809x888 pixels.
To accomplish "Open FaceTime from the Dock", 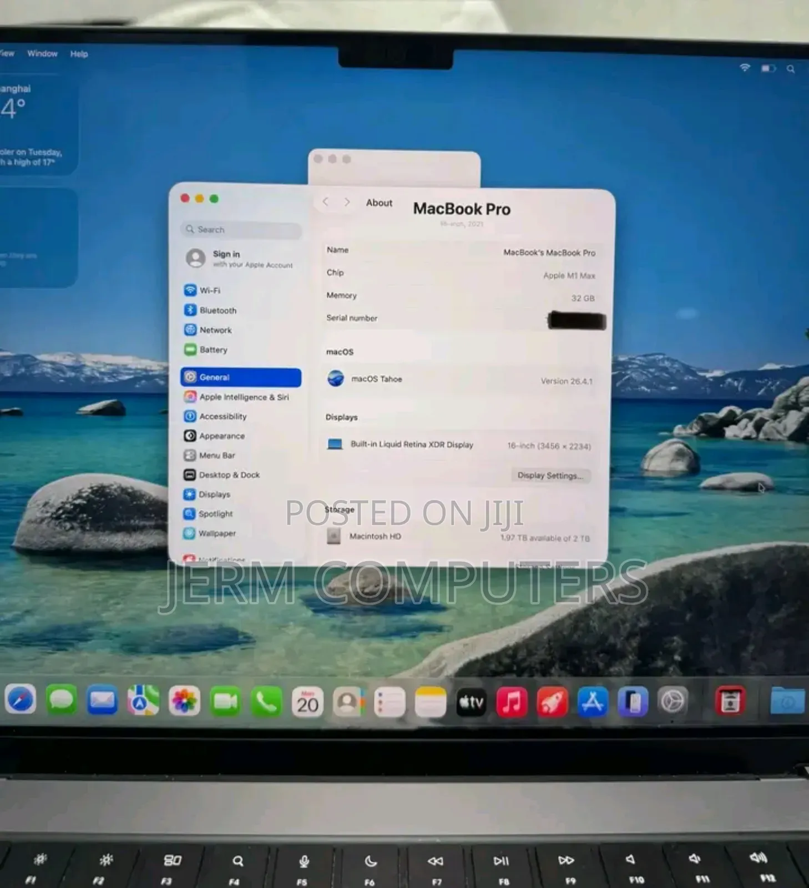I will tap(225, 702).
